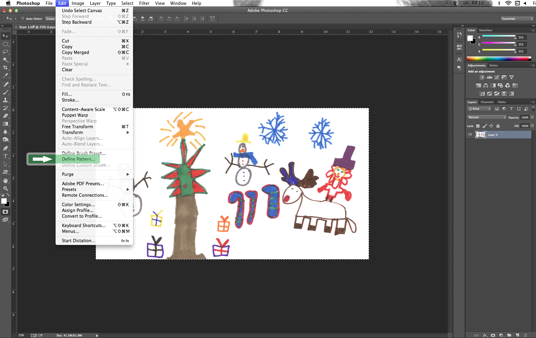Switch to the Channels tab
Image resolution: width=536 pixels, height=338 pixels.
tap(487, 102)
